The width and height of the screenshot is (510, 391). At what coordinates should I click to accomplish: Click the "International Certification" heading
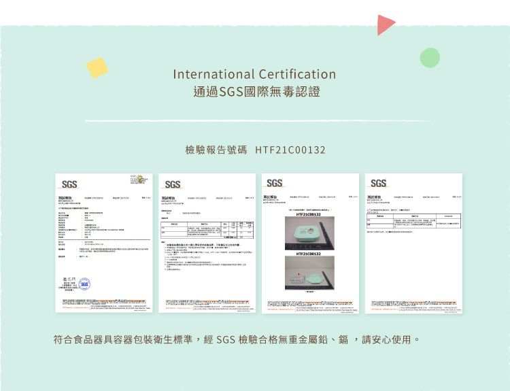coord(254,74)
